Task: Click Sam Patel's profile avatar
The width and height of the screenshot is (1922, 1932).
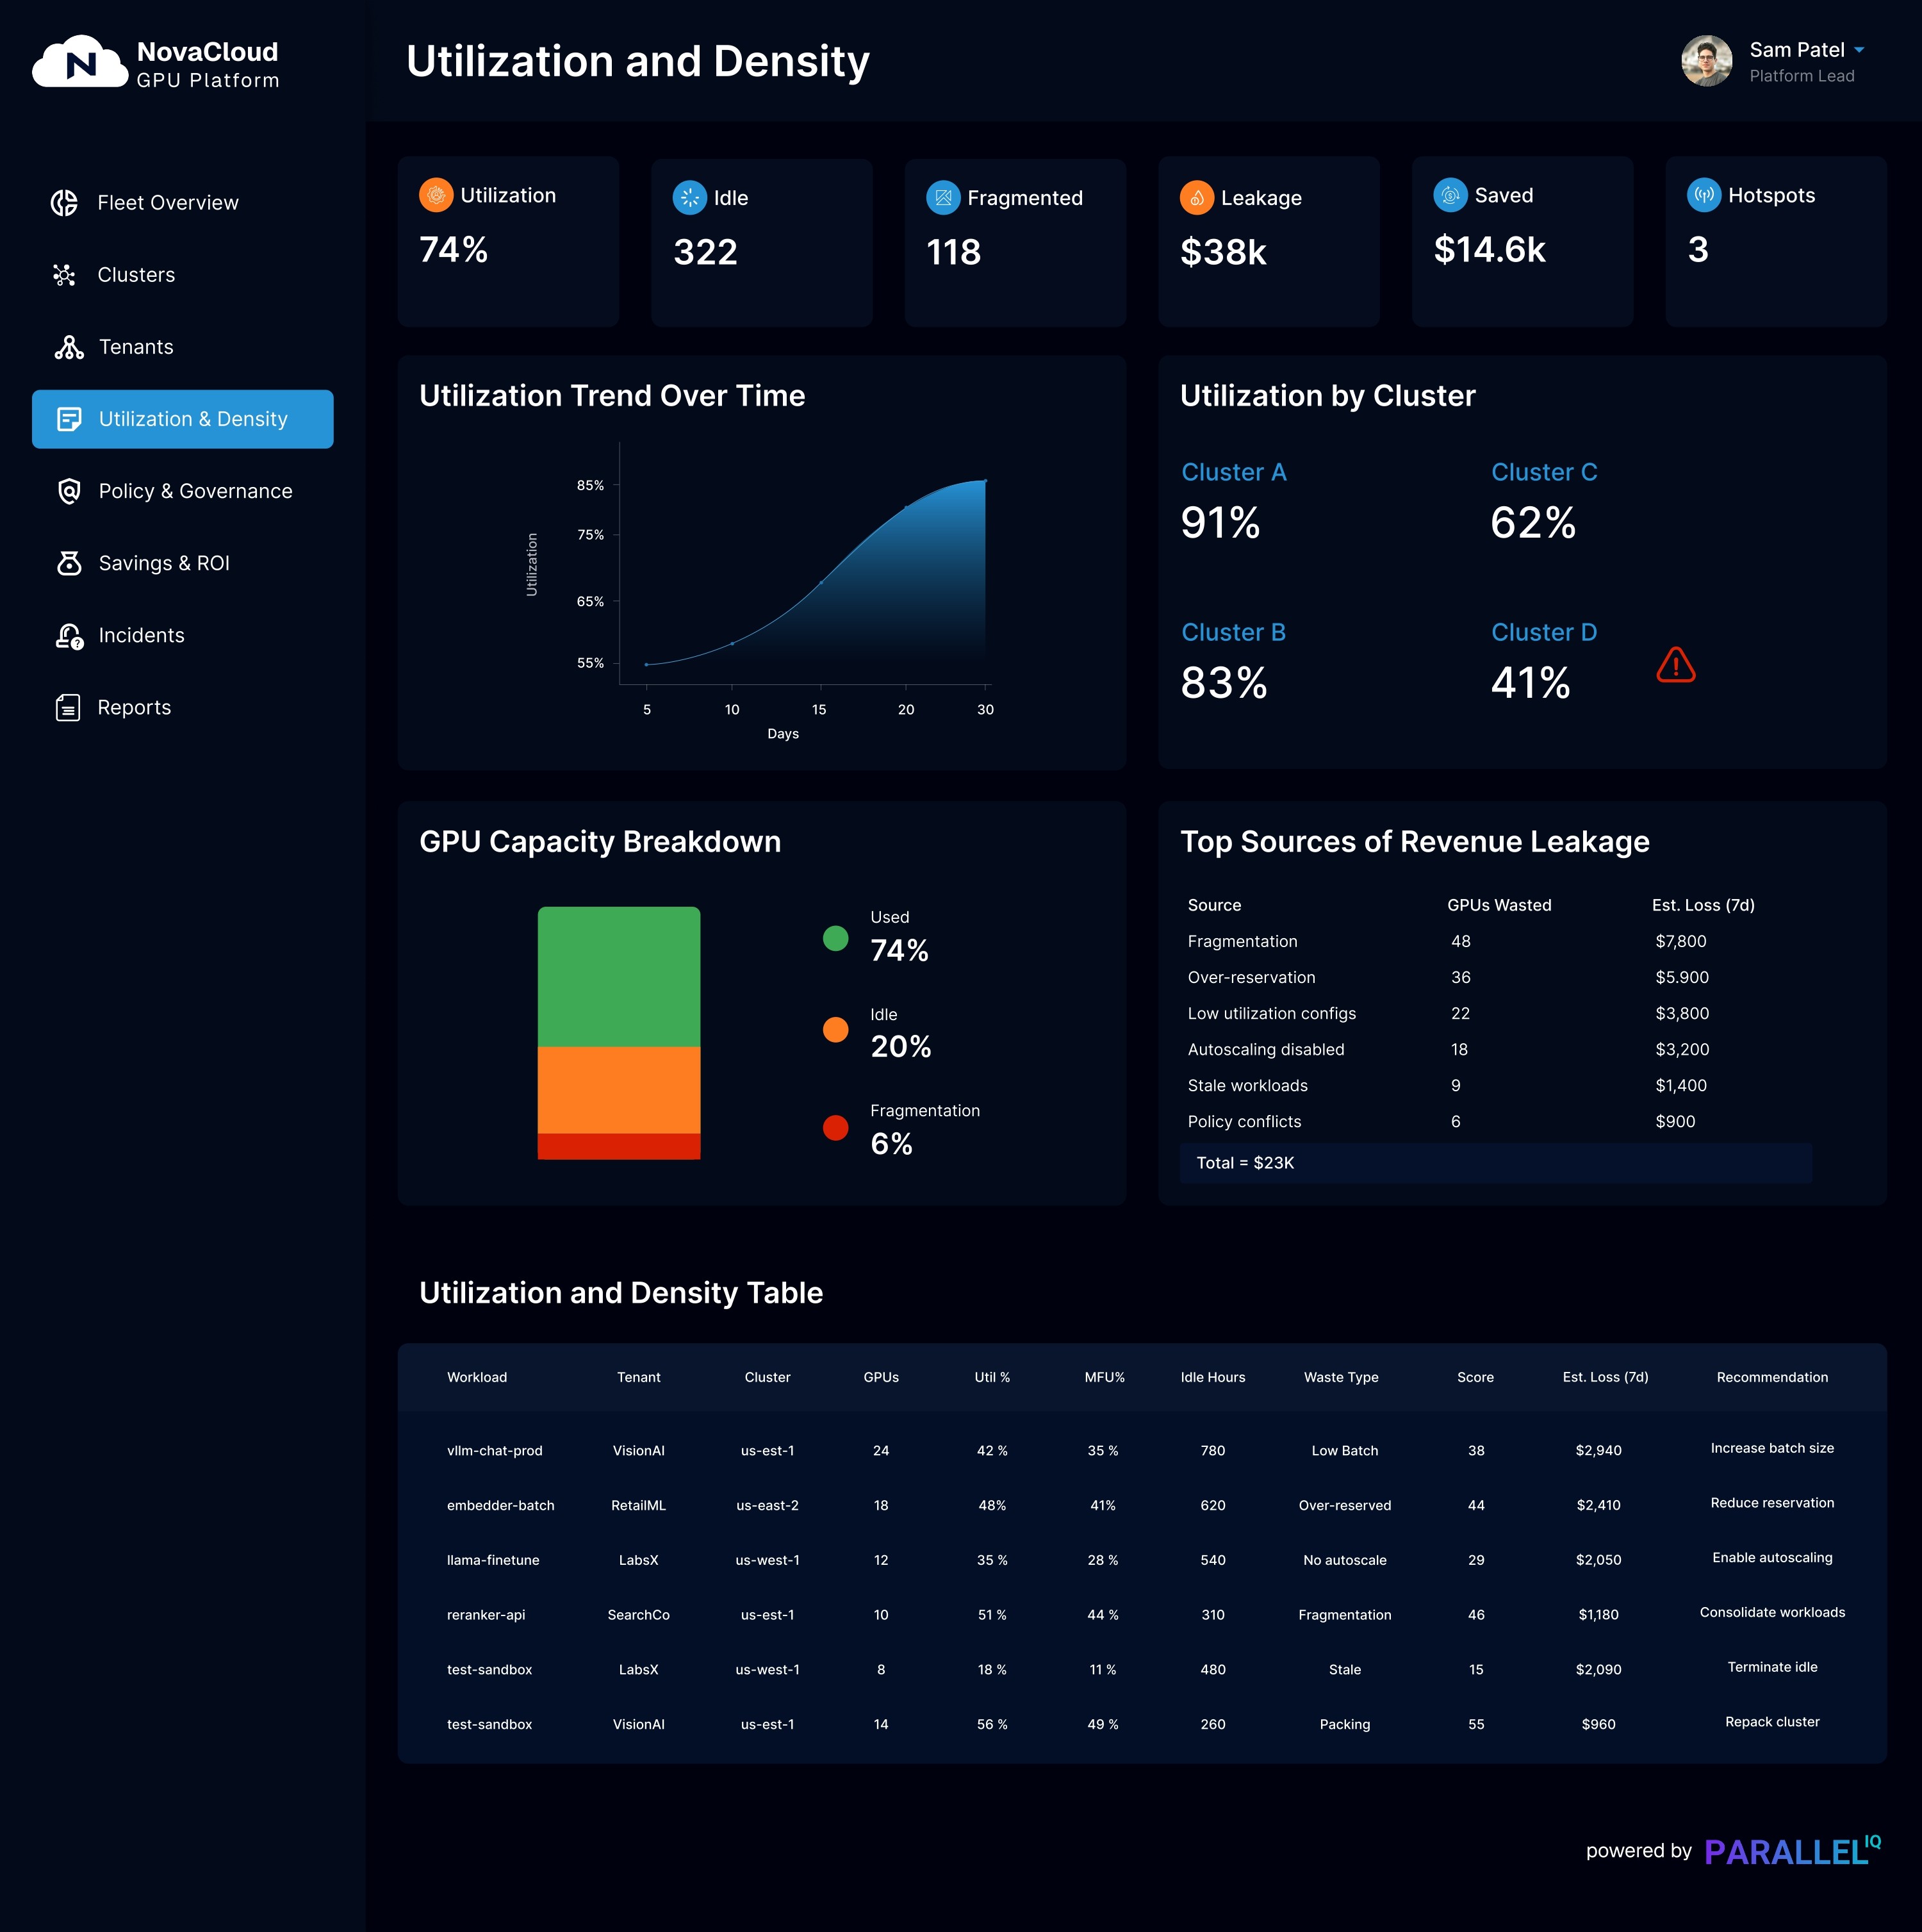Action: (x=1706, y=61)
